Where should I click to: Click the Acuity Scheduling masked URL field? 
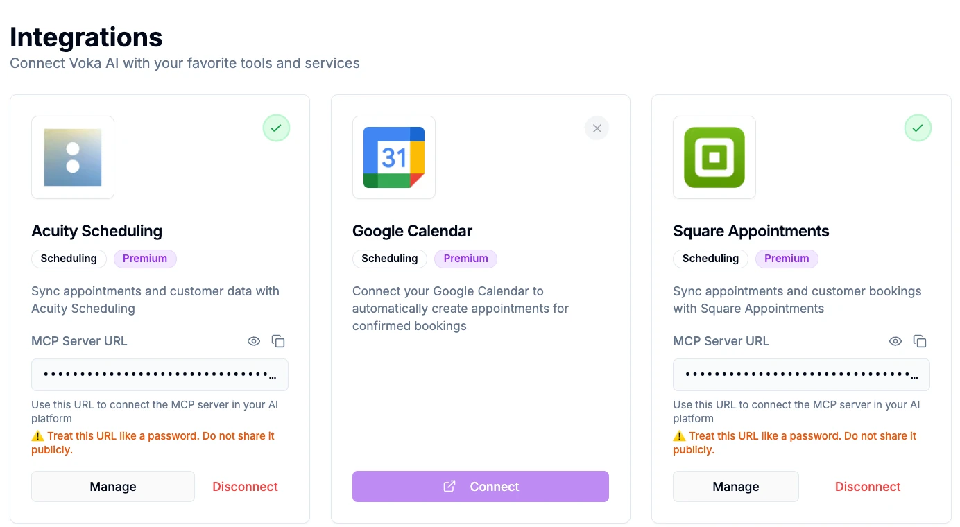160,375
